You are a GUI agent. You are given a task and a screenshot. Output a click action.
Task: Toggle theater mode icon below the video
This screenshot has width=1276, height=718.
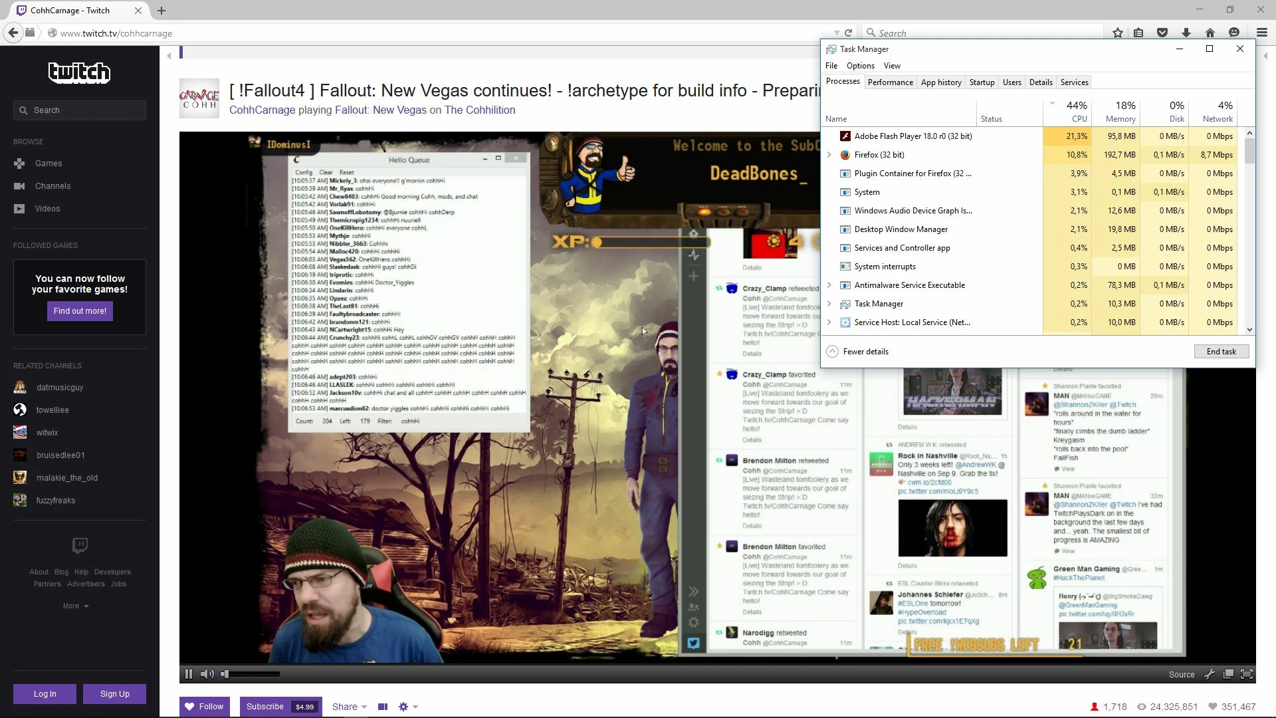tap(383, 707)
